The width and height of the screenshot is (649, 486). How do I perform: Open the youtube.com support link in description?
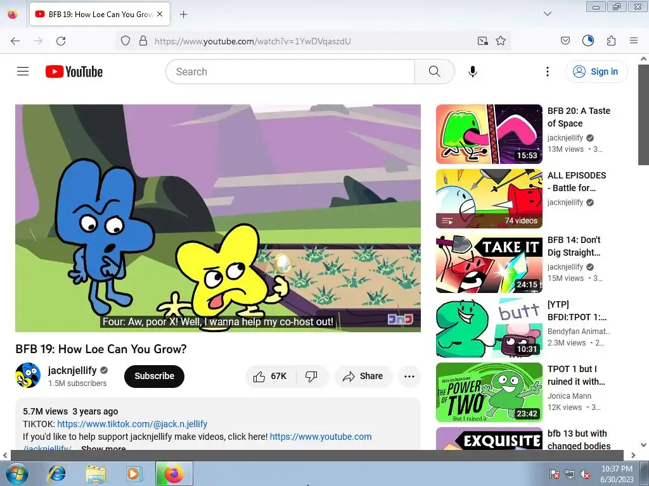(x=321, y=437)
